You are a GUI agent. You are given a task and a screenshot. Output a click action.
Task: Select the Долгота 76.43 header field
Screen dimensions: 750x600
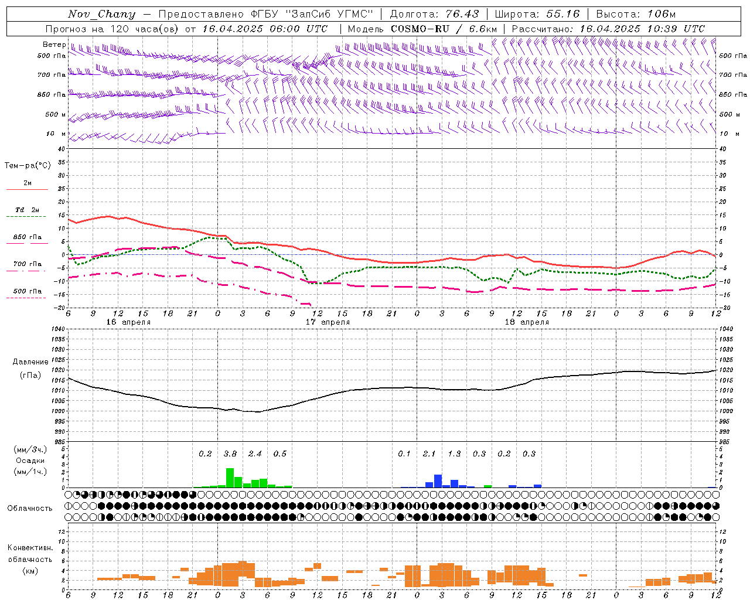pyautogui.click(x=434, y=14)
